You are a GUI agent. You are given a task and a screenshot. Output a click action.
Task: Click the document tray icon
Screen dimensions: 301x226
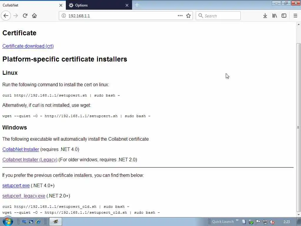(x=244, y=222)
